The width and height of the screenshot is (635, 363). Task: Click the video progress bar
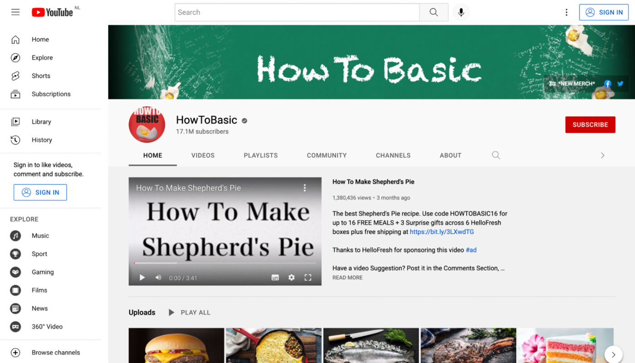point(225,263)
